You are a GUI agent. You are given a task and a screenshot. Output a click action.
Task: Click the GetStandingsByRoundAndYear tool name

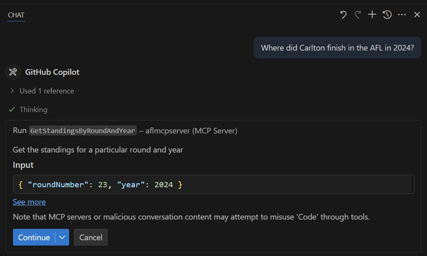pos(83,130)
